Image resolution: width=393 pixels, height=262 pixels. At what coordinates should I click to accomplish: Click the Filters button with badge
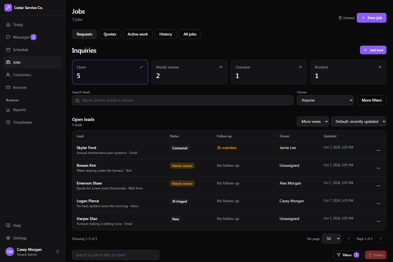[348, 255]
